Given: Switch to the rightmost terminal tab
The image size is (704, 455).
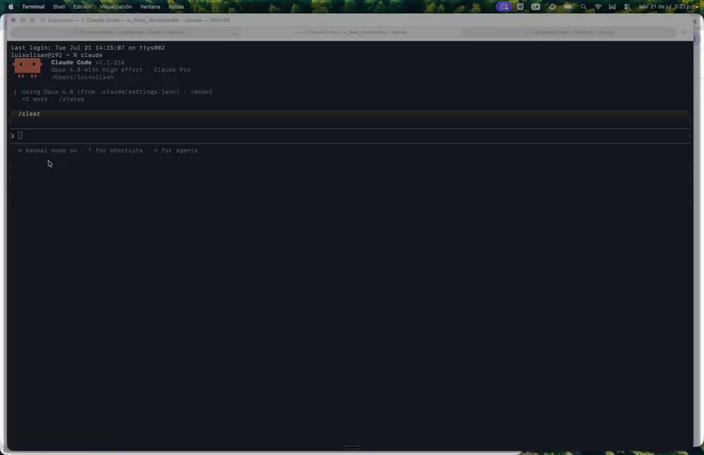Looking at the screenshot, I should pos(569,32).
